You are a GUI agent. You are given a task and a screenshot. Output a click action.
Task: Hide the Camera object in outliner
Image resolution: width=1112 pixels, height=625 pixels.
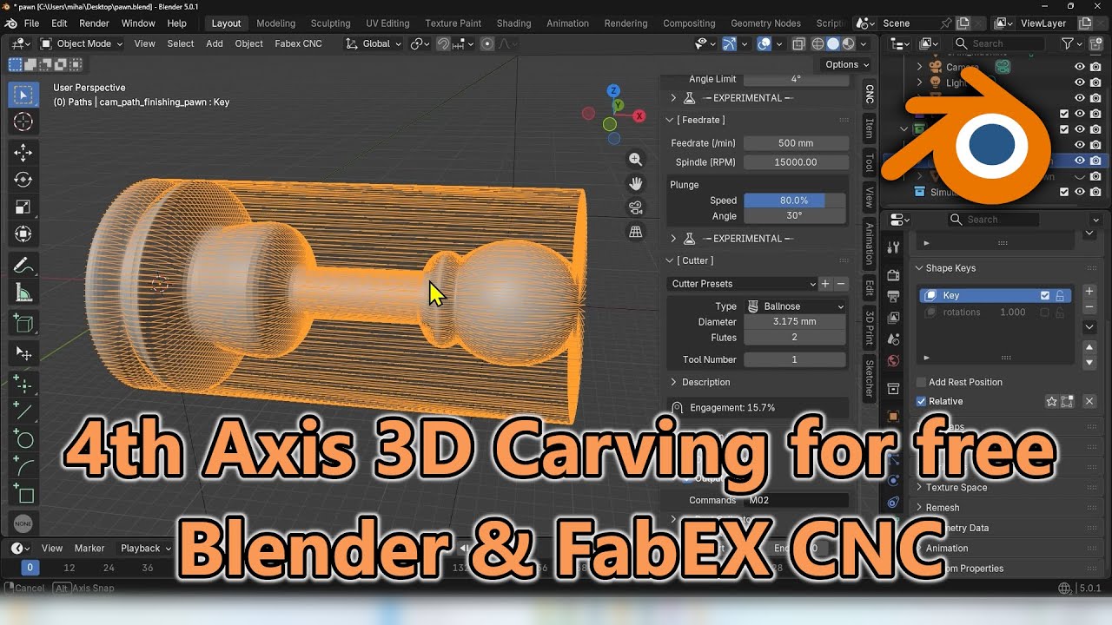(1080, 67)
